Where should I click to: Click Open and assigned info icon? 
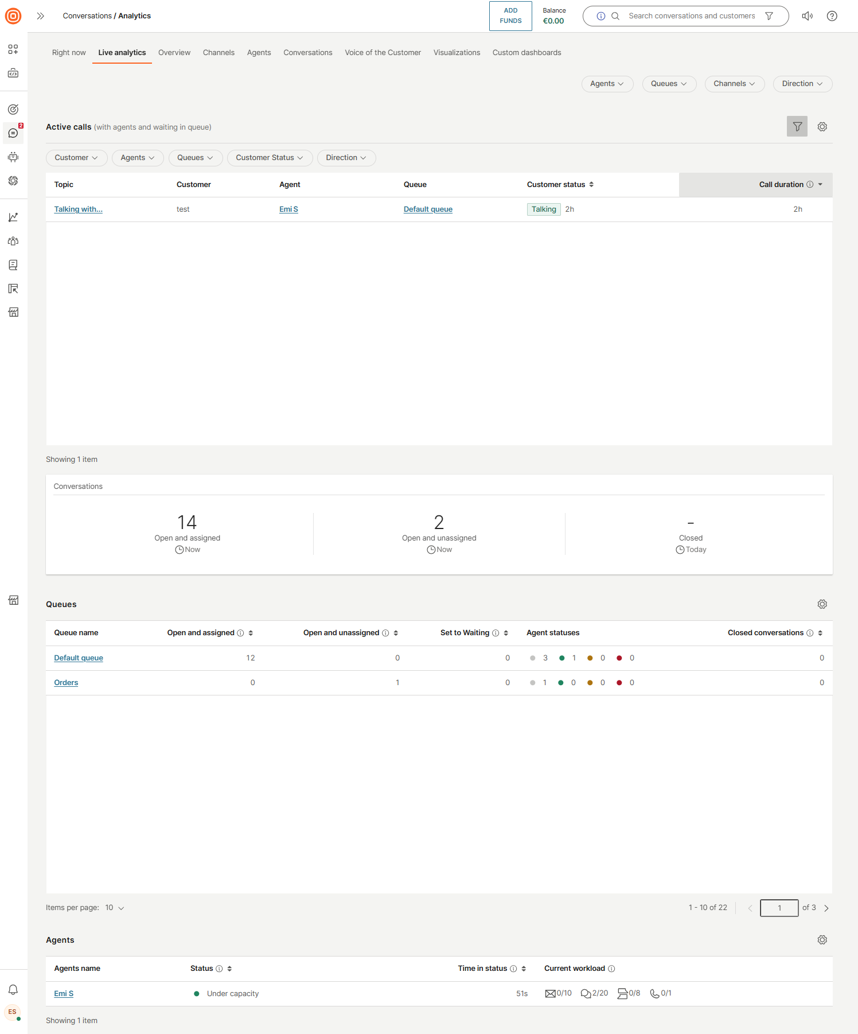(x=240, y=633)
